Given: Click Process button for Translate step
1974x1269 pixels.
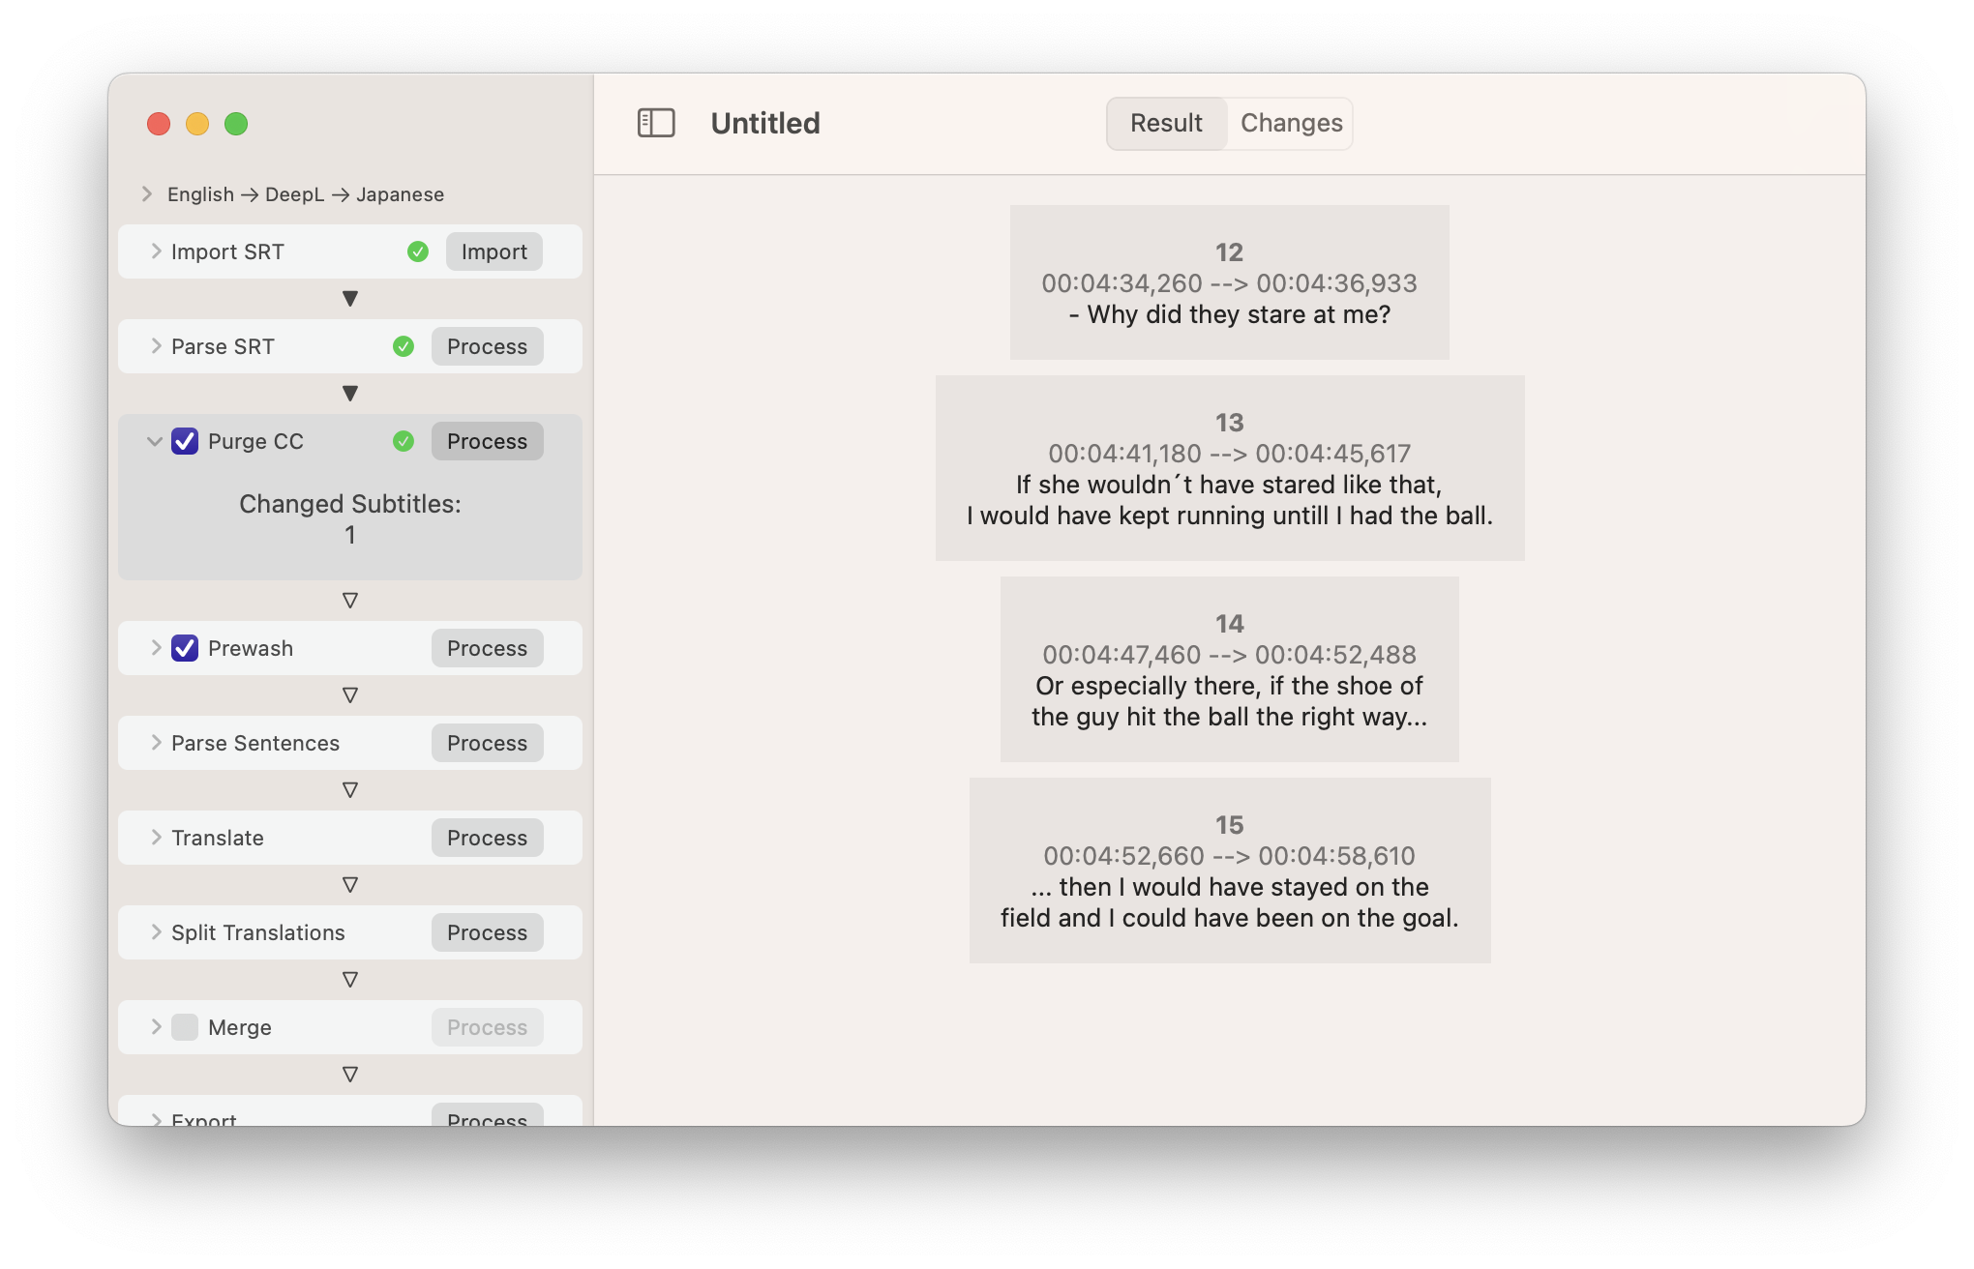Looking at the screenshot, I should tap(487, 838).
